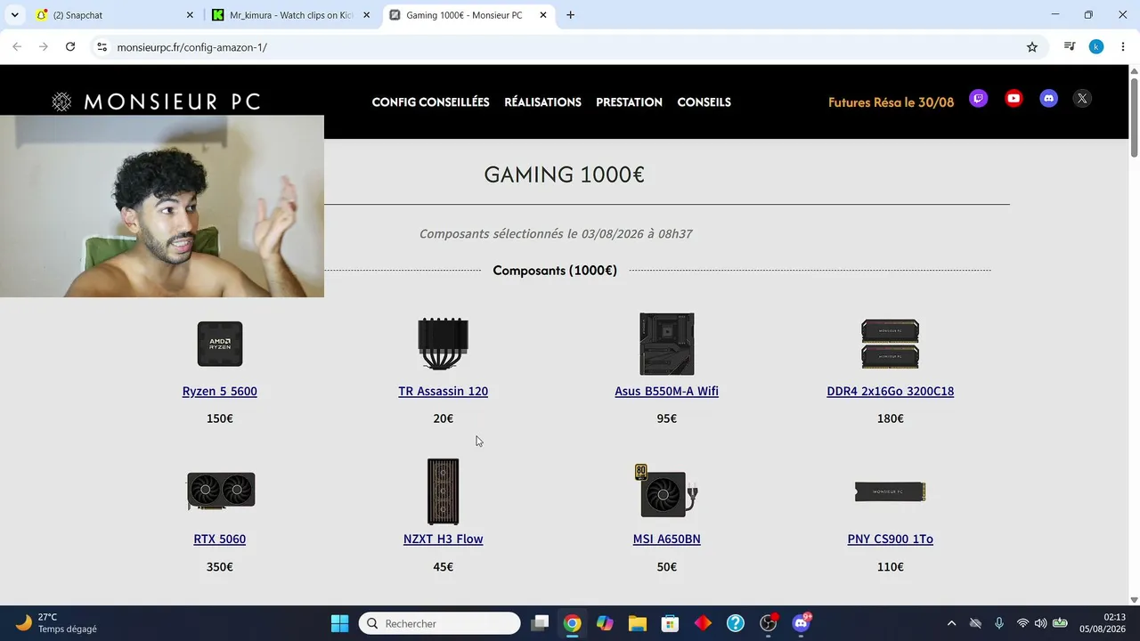Click the Google Chrome taskbar icon

click(x=573, y=623)
